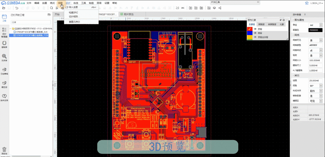Click 导入变更 menu entry
Image resolution: width=325 pixels, height=157 pixels.
74,7
